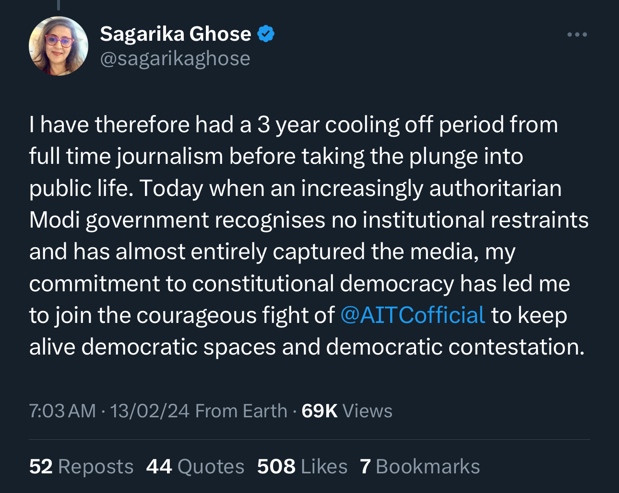Click the phrase 'Modi government' in tweet
Screen dimensions: 619x493
pos(119,220)
